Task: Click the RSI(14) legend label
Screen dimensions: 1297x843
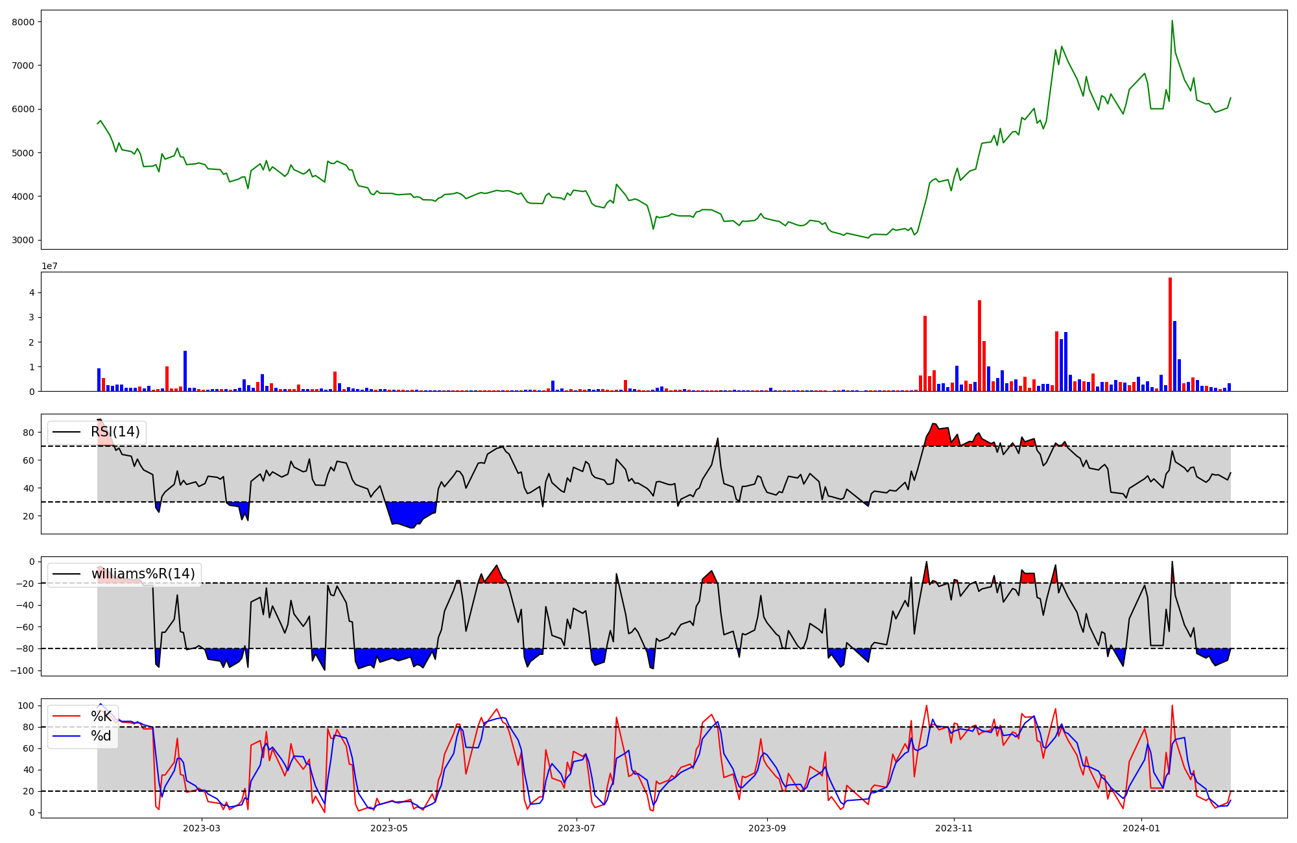Action: click(115, 432)
